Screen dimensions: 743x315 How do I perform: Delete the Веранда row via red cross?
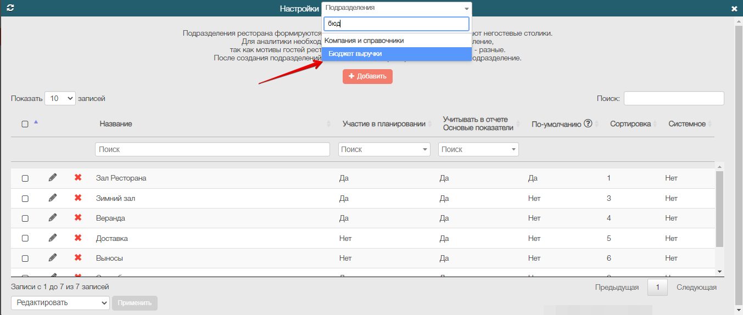pos(78,218)
